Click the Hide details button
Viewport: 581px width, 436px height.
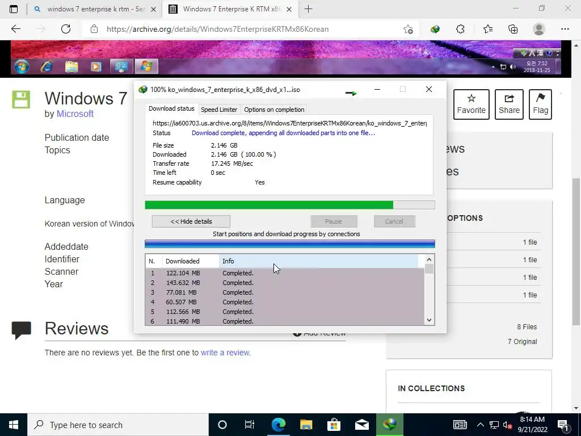point(191,221)
